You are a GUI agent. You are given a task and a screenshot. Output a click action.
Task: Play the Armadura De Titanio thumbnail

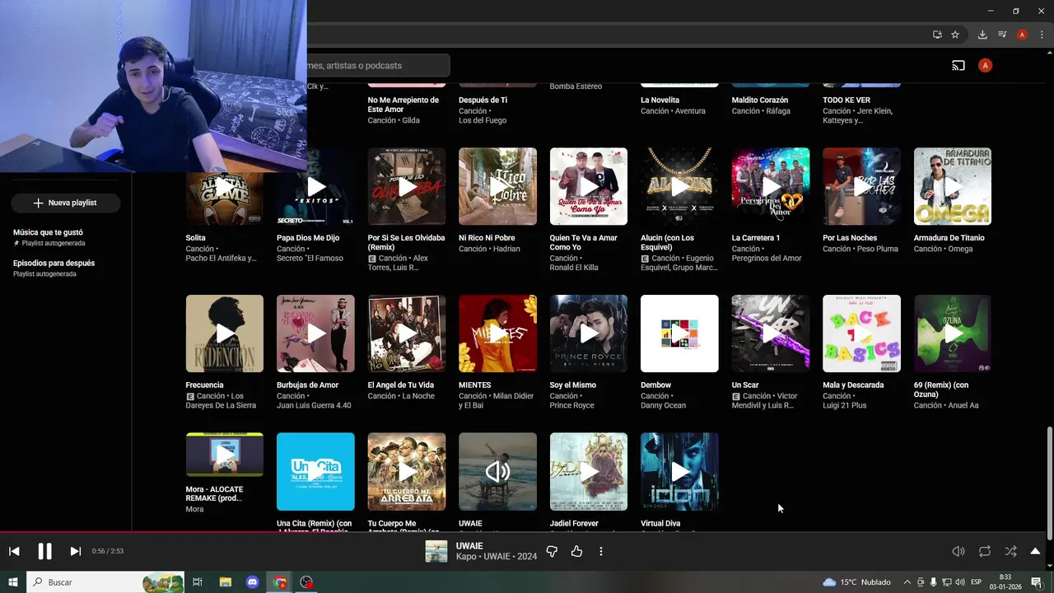(953, 186)
